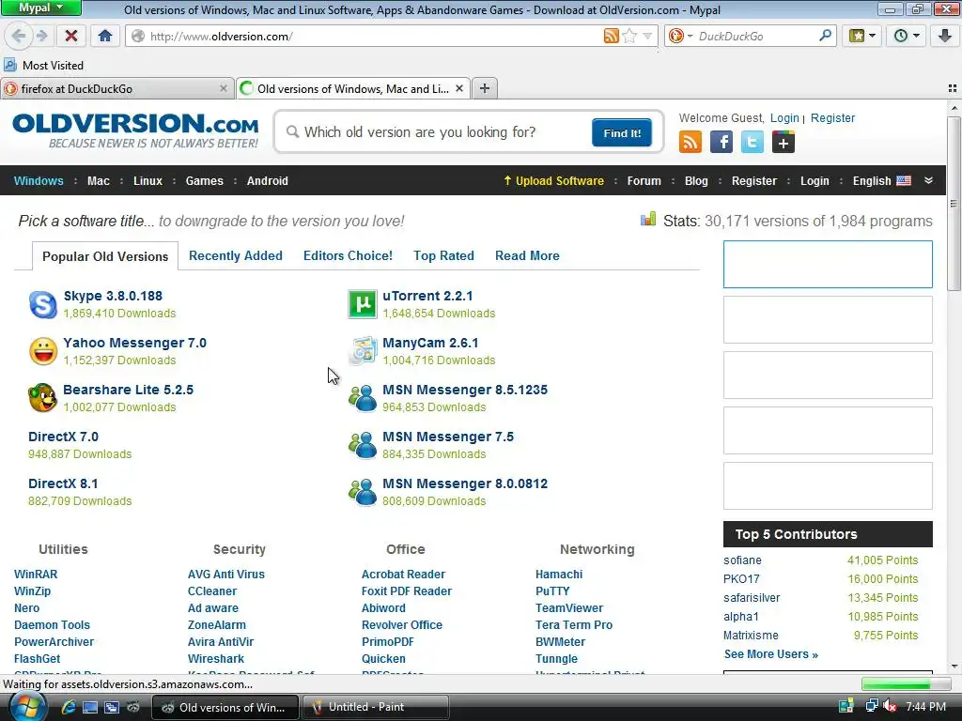Image resolution: width=962 pixels, height=721 pixels.
Task: Click the ManyCam icon
Action: (363, 351)
